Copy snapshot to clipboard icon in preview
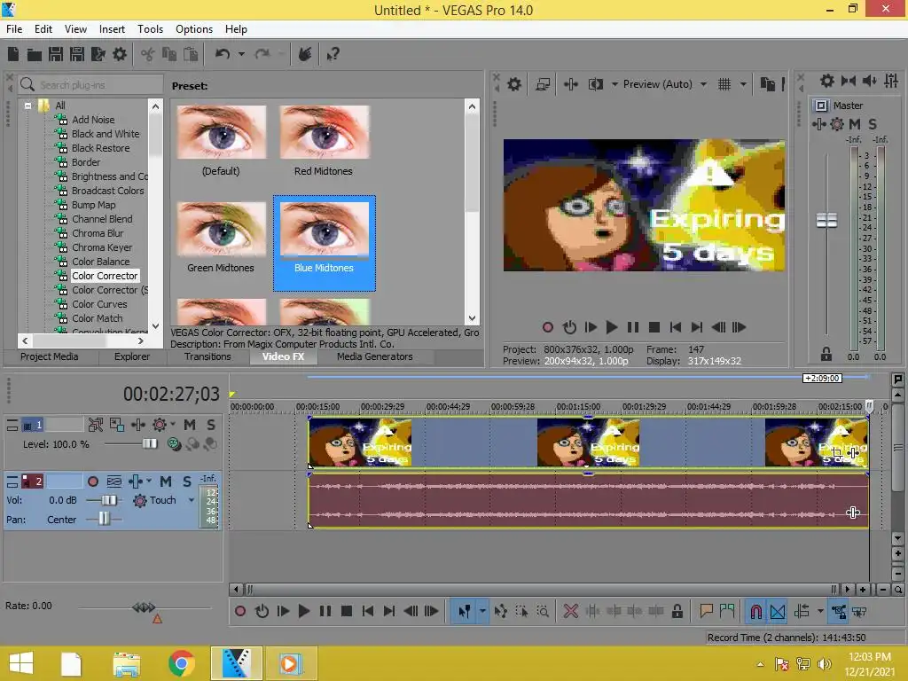This screenshot has width=908, height=681. click(x=767, y=84)
